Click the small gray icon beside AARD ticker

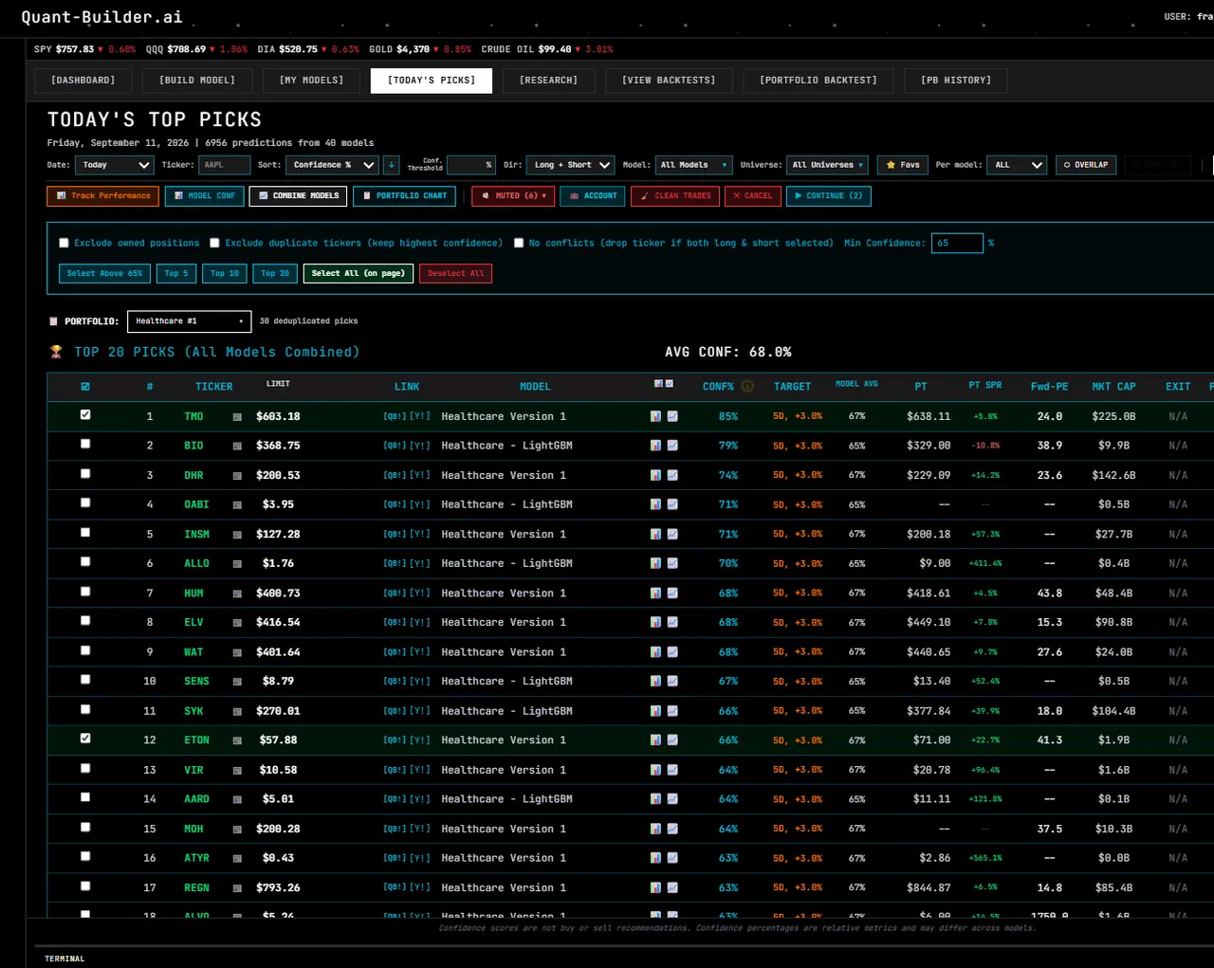point(237,799)
